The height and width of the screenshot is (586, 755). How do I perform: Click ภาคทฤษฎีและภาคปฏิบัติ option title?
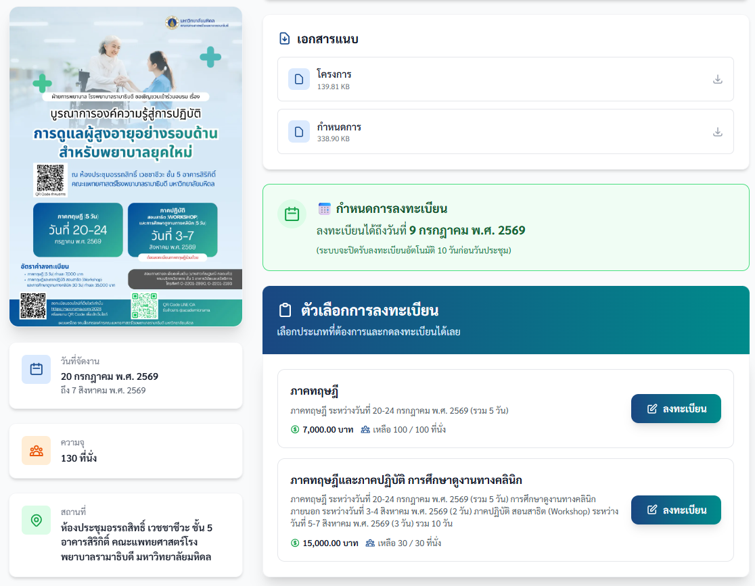point(406,481)
